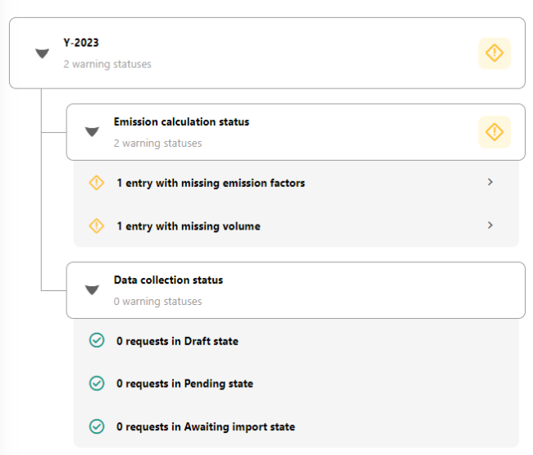Select 0 requests in Pending state row
The height and width of the screenshot is (455, 533).
pyautogui.click(x=296, y=384)
